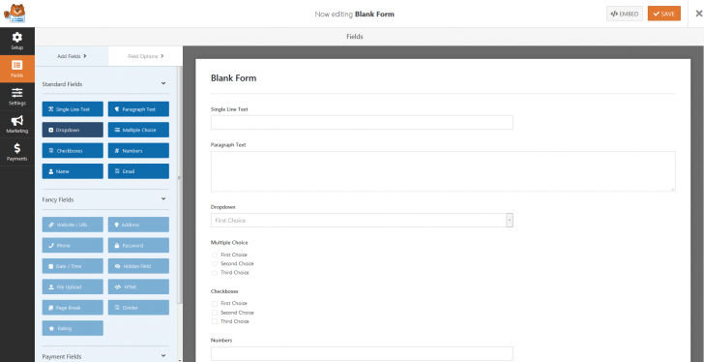Image resolution: width=704 pixels, height=362 pixels.
Task: Click the Fields header bar label
Action: tap(355, 37)
